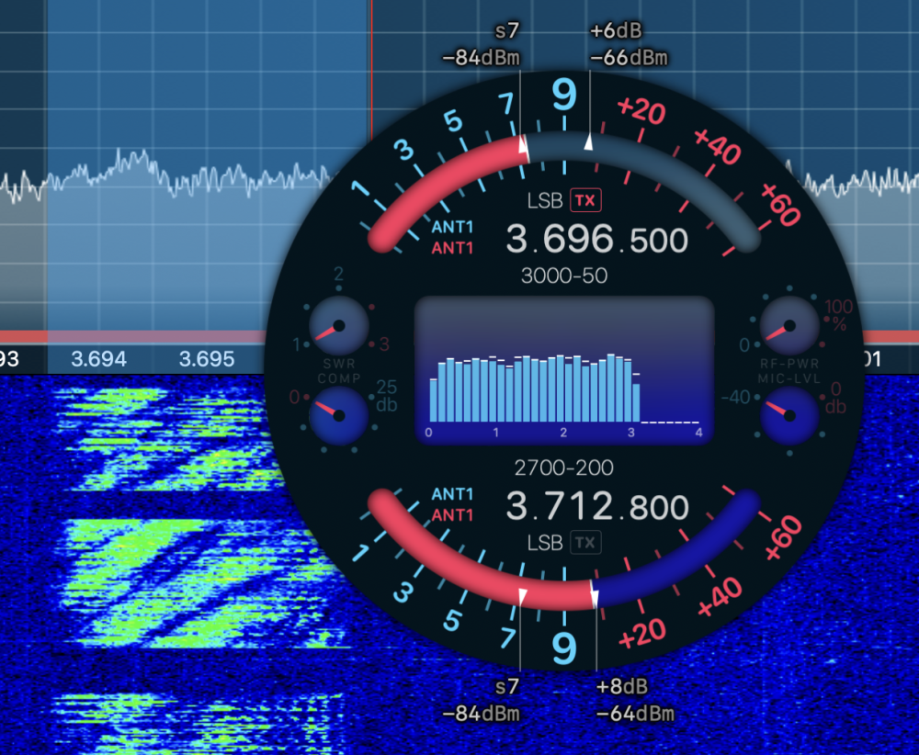Click white peak marker on bottom S-meter
Screen dimensions: 919x755
pyautogui.click(x=595, y=597)
